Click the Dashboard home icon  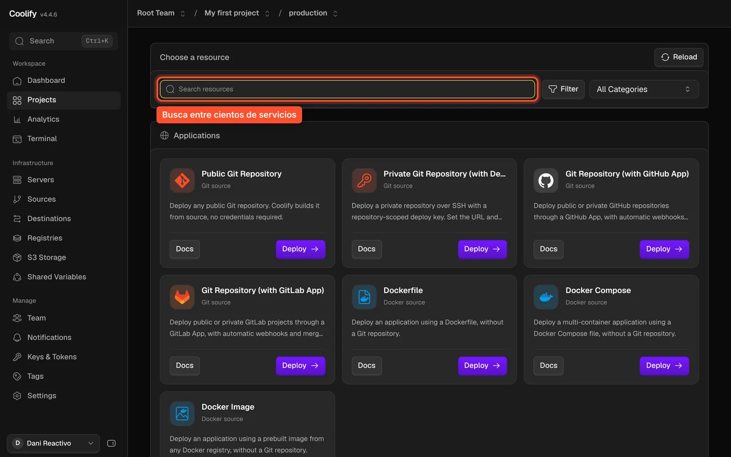point(17,80)
